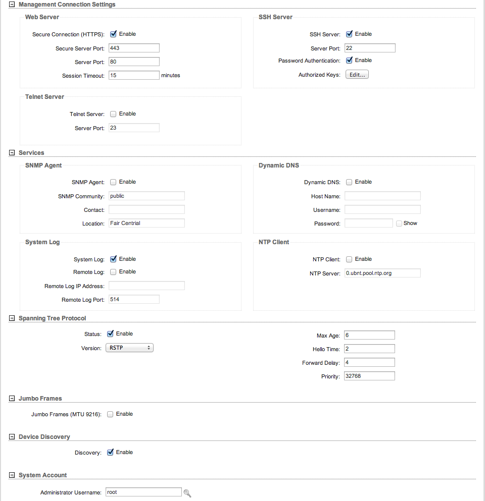Viewport: 485px width, 501px height.
Task: Collapse the Device Discovery section
Action: [x=12, y=437]
